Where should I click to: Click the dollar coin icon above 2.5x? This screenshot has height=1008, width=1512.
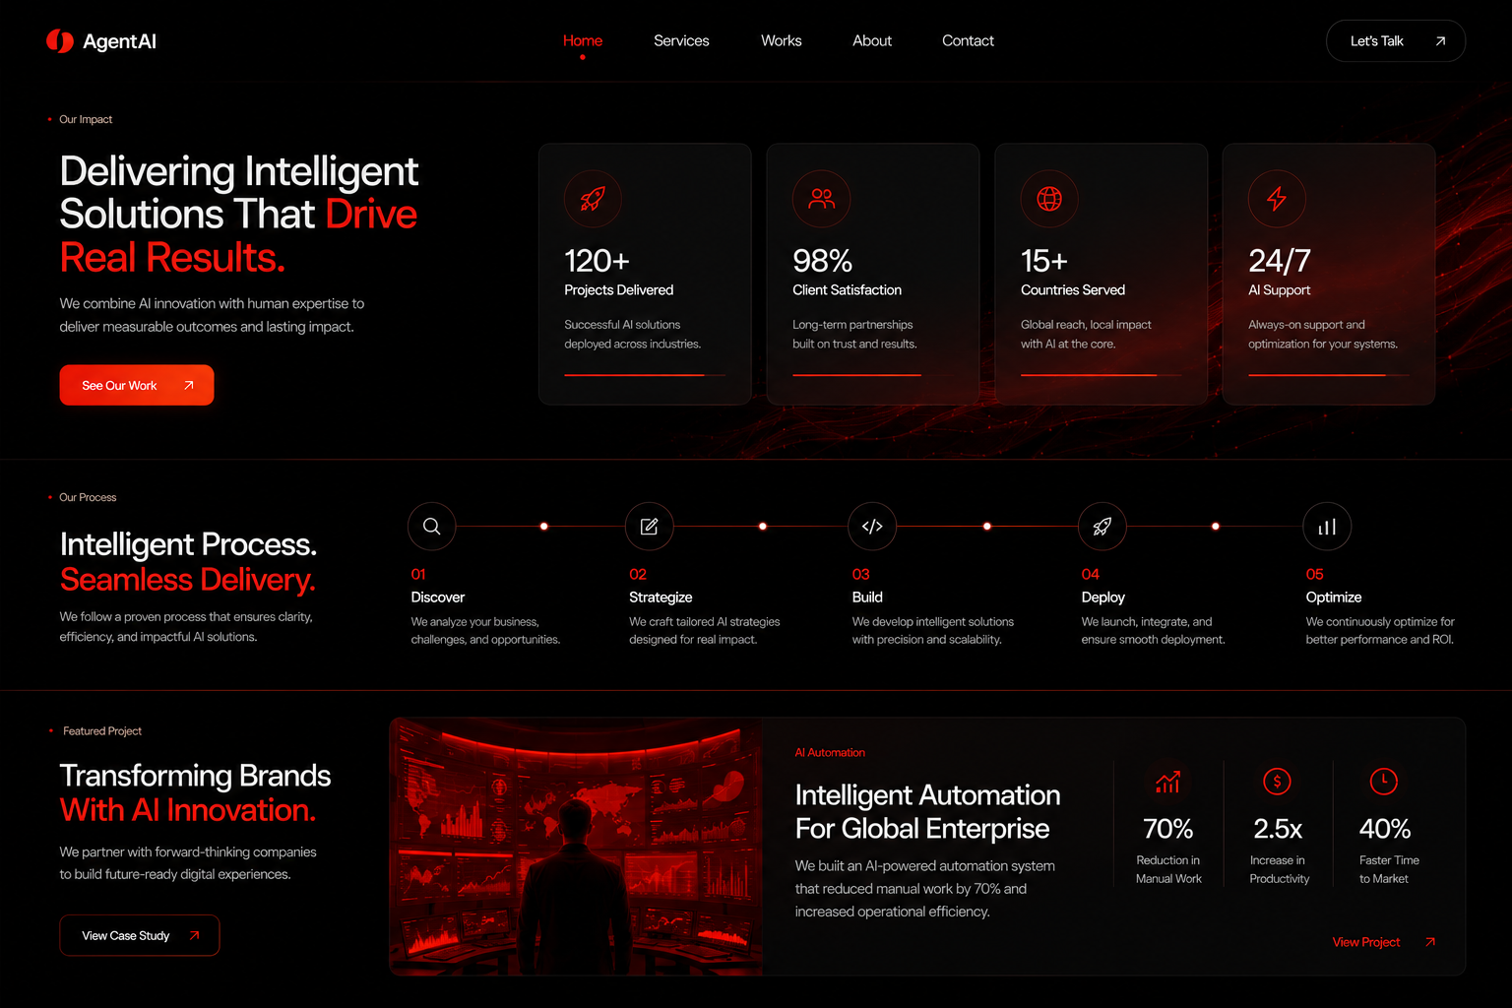pyautogui.click(x=1277, y=782)
